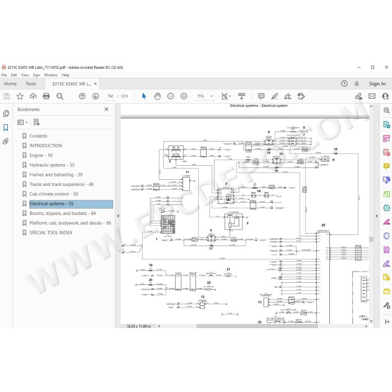Viewport: 392px width, 392px height.
Task: Print the document with printer icon
Action: tap(46, 96)
